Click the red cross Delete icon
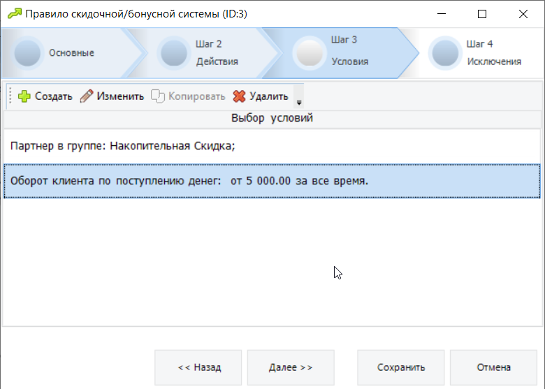The width and height of the screenshot is (545, 389). [x=239, y=96]
